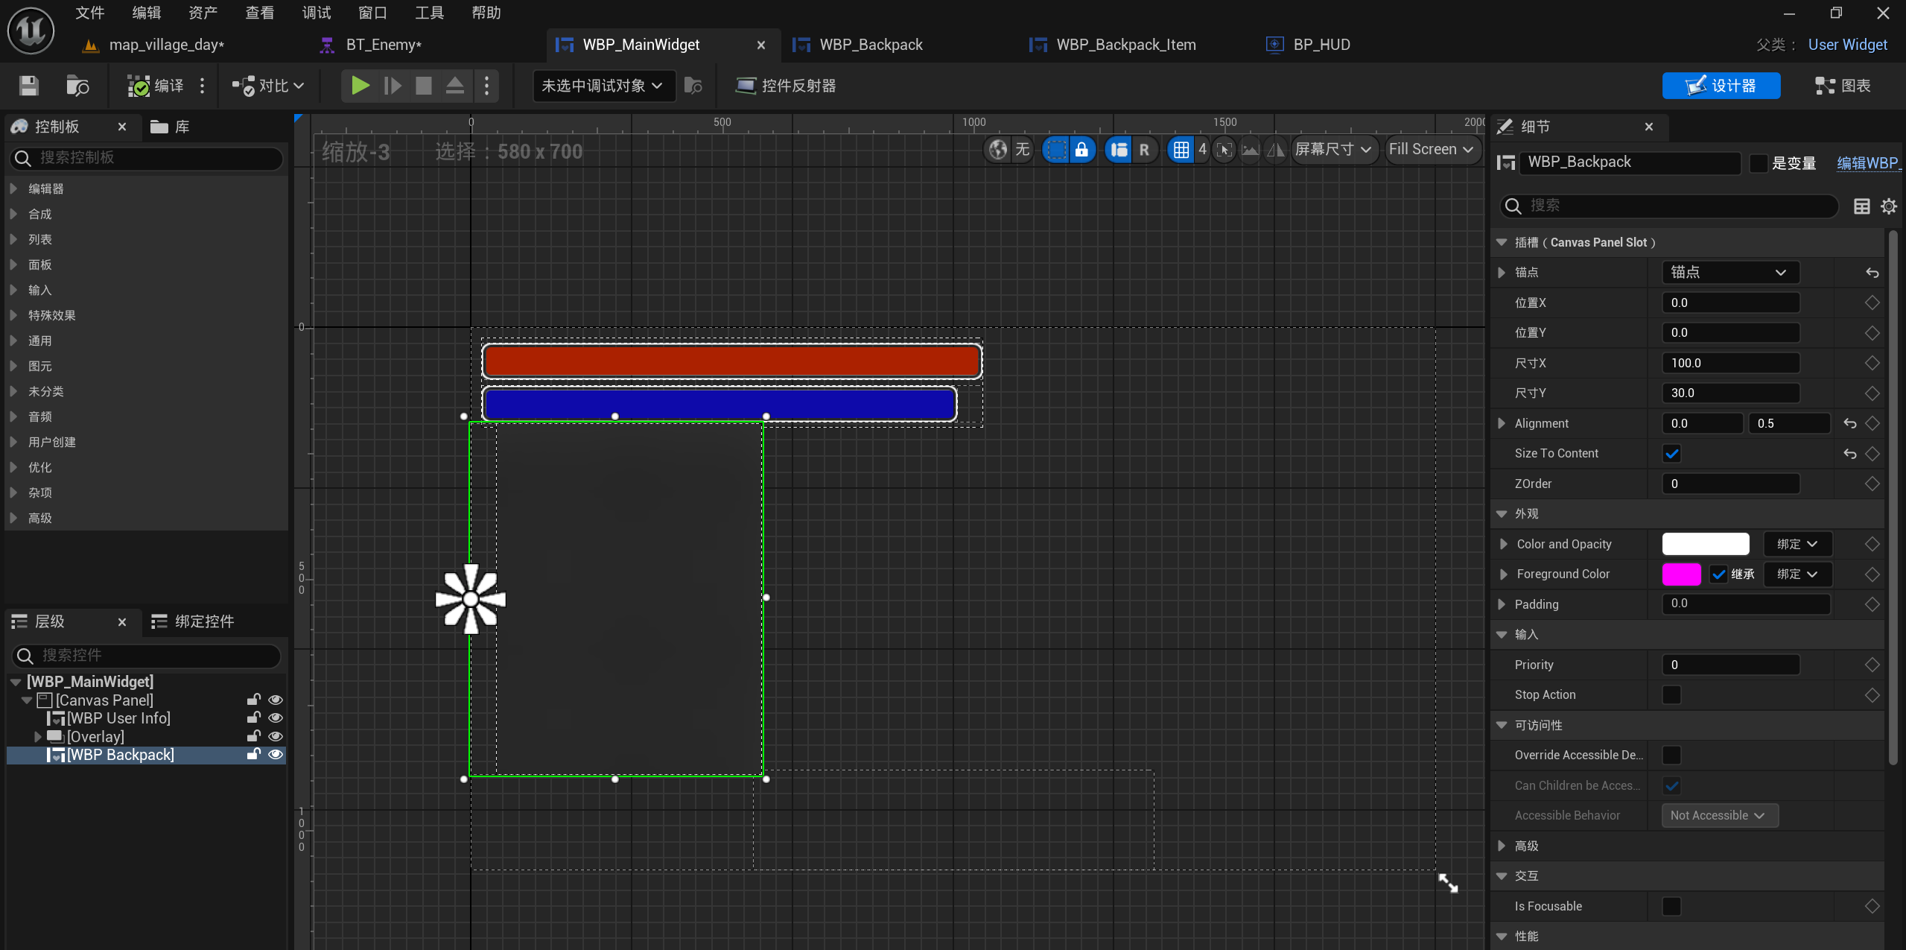Check the 是变量 (Is Variable) checkbox
Viewport: 1906px width, 950px height.
tap(1759, 163)
